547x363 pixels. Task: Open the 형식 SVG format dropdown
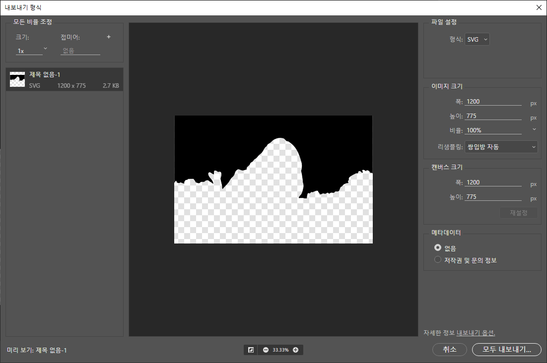tap(477, 39)
